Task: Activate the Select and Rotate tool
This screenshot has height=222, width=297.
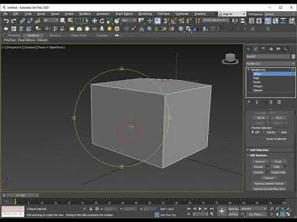Action: 102,21
